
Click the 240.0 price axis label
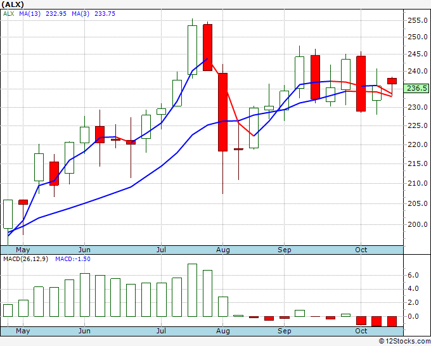click(418, 72)
